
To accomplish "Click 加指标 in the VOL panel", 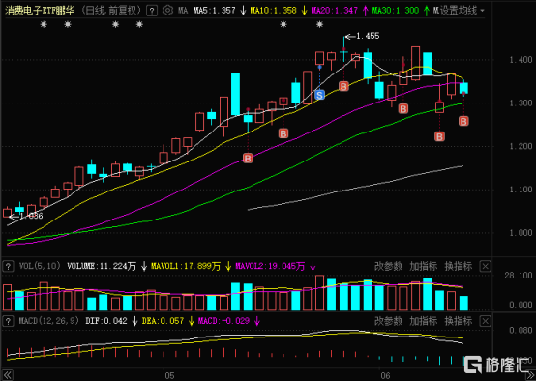I will 424,266.
